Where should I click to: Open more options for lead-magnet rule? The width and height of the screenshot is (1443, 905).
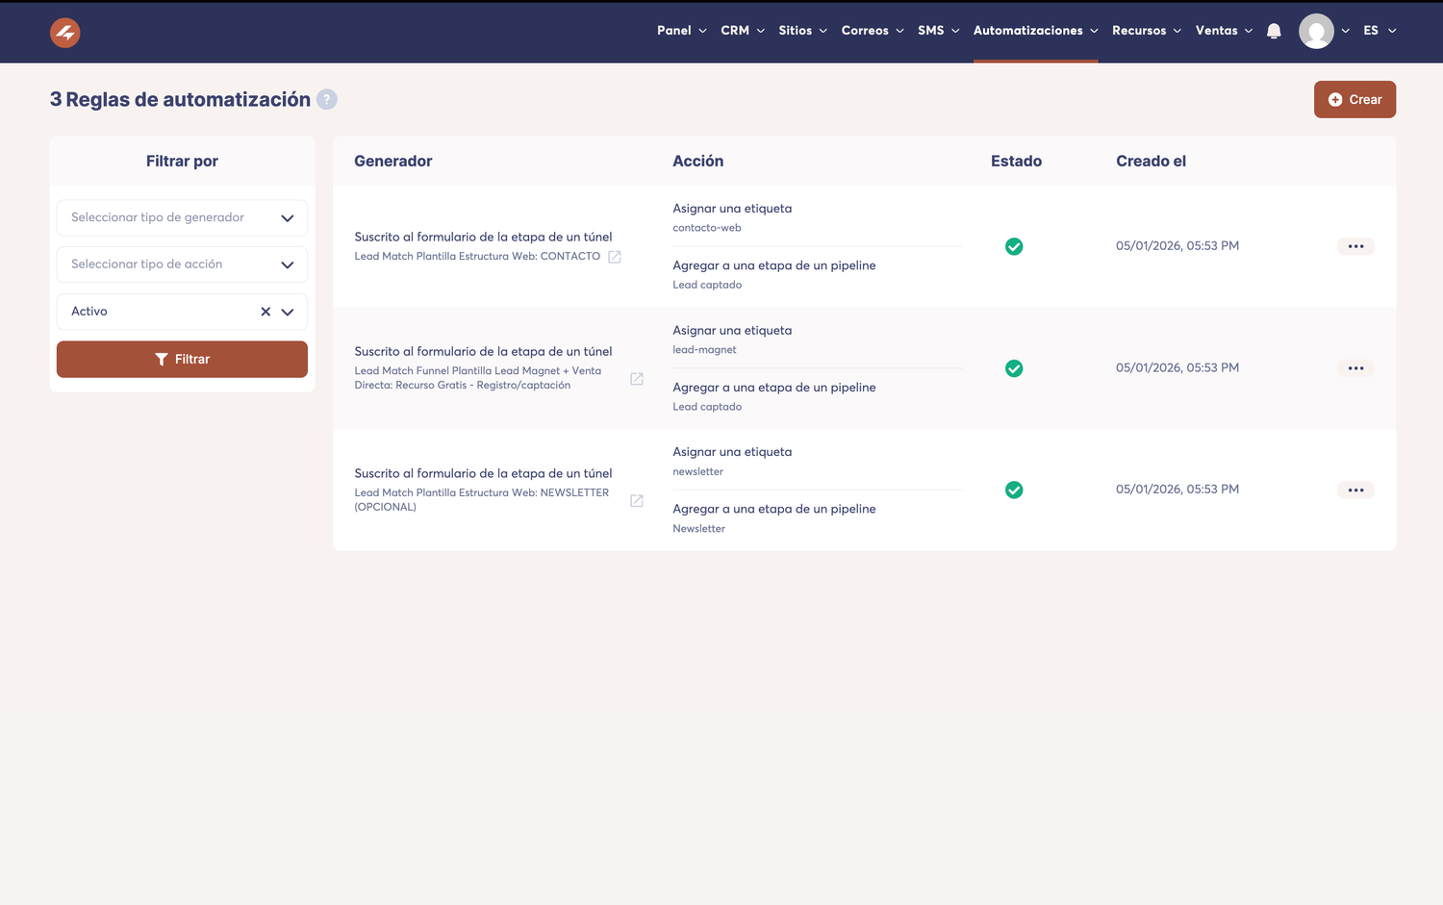(x=1355, y=368)
